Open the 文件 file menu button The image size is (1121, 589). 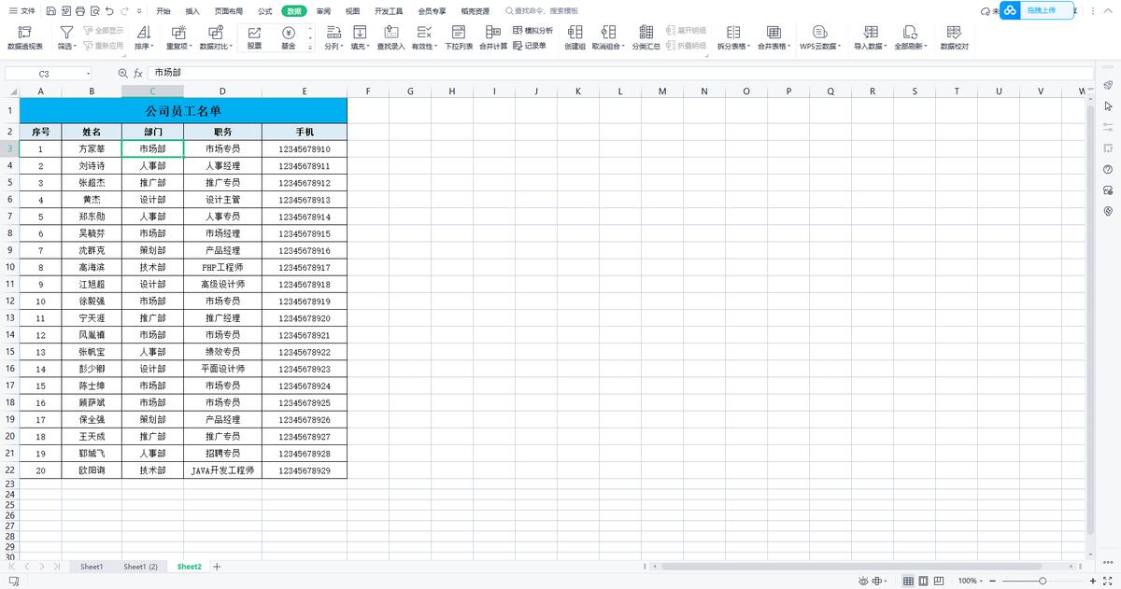click(22, 11)
